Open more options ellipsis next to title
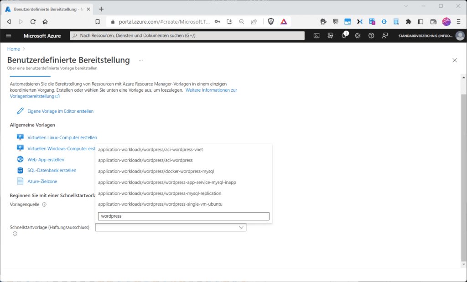This screenshot has width=467, height=282. point(140,60)
